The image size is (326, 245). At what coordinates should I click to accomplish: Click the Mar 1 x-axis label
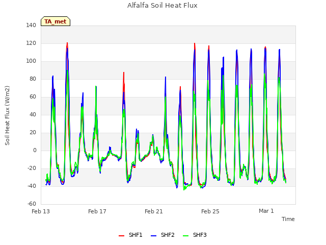point(266,211)
